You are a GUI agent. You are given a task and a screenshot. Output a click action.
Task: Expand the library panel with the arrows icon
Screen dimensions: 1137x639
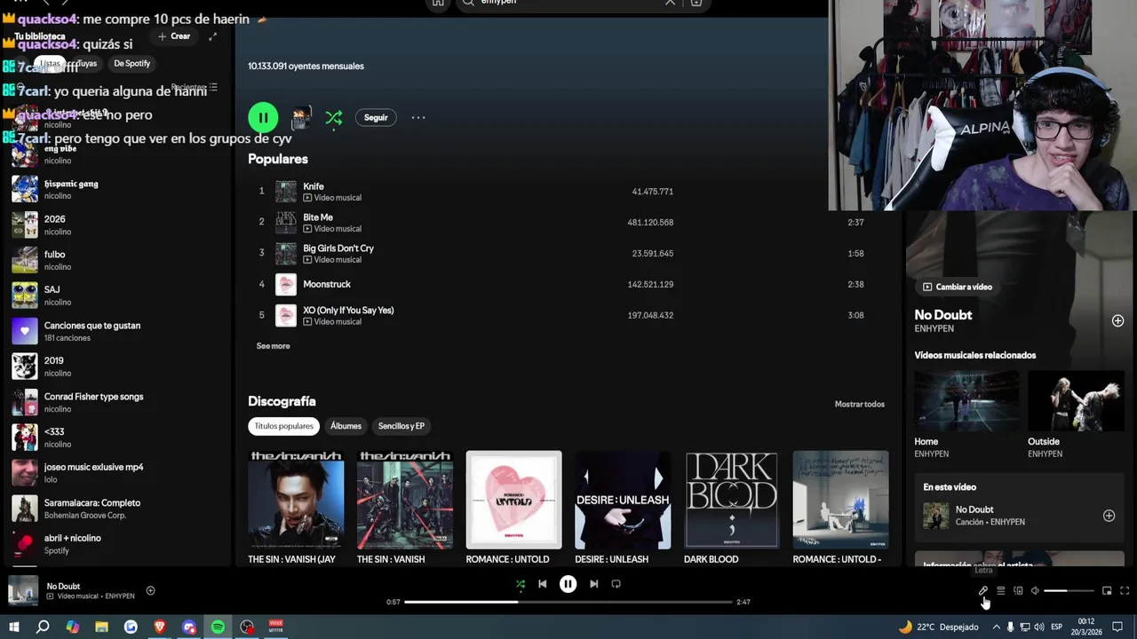[212, 36]
